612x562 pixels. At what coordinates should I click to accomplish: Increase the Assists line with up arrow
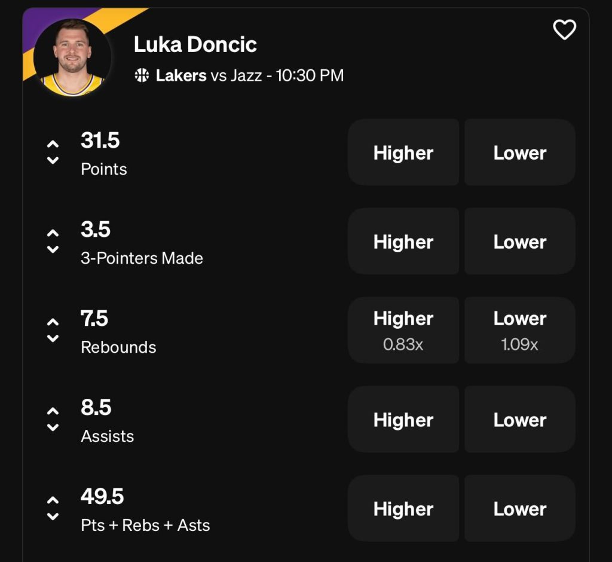pyautogui.click(x=53, y=411)
